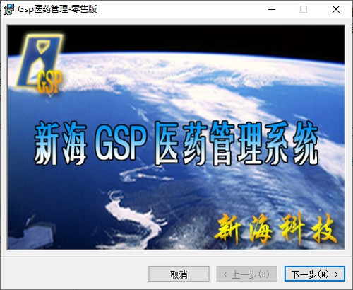Viewport: 353px width, 290px height.
Task: Click the disabled maximize box
Action: point(304,9)
